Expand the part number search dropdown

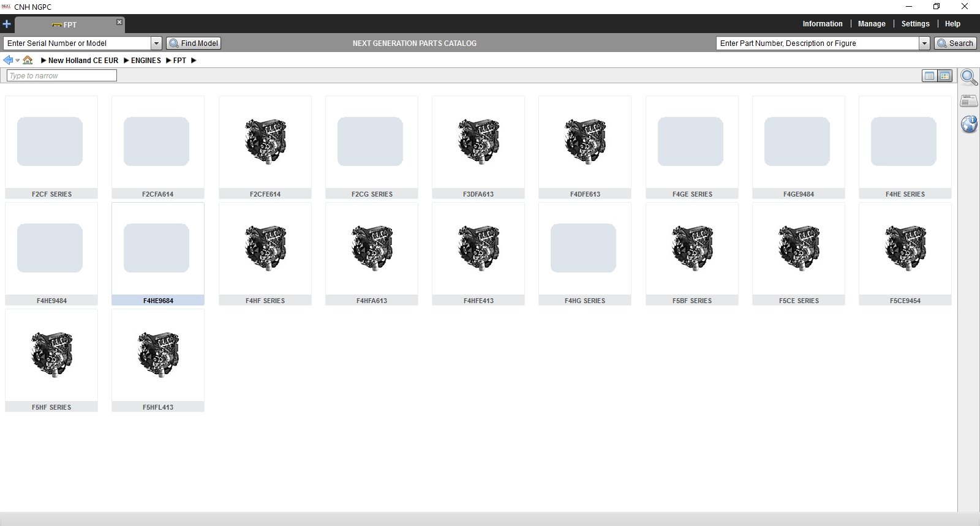[925, 43]
